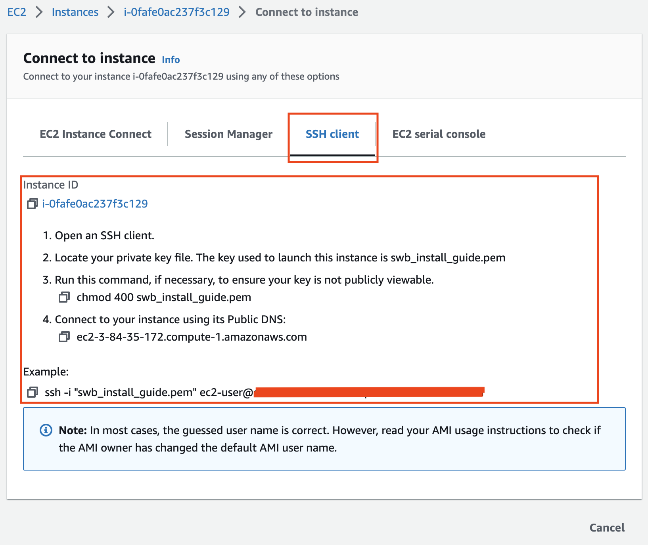This screenshot has height=545, width=648.
Task: Copy the instance ID using the copy icon
Action: pyautogui.click(x=32, y=204)
